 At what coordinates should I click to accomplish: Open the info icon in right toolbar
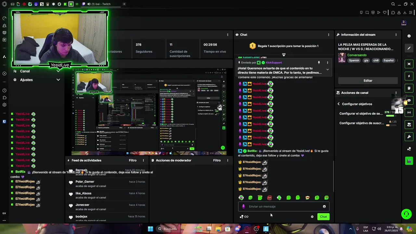[409, 36]
